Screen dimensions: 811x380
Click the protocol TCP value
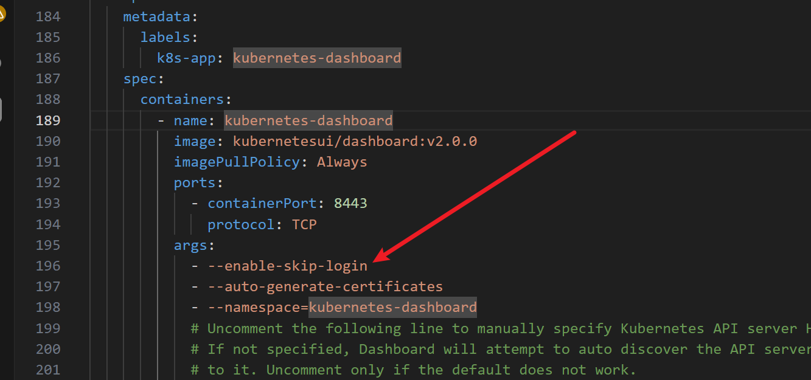(304, 224)
